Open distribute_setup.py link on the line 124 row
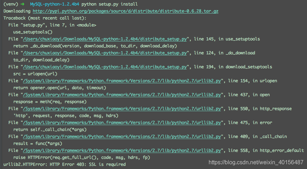This screenshot has width=307, height=169. [x=105, y=53]
